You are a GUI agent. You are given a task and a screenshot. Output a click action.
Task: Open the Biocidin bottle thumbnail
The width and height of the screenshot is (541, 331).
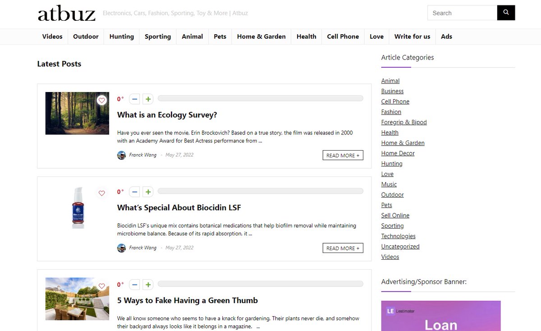pos(78,207)
